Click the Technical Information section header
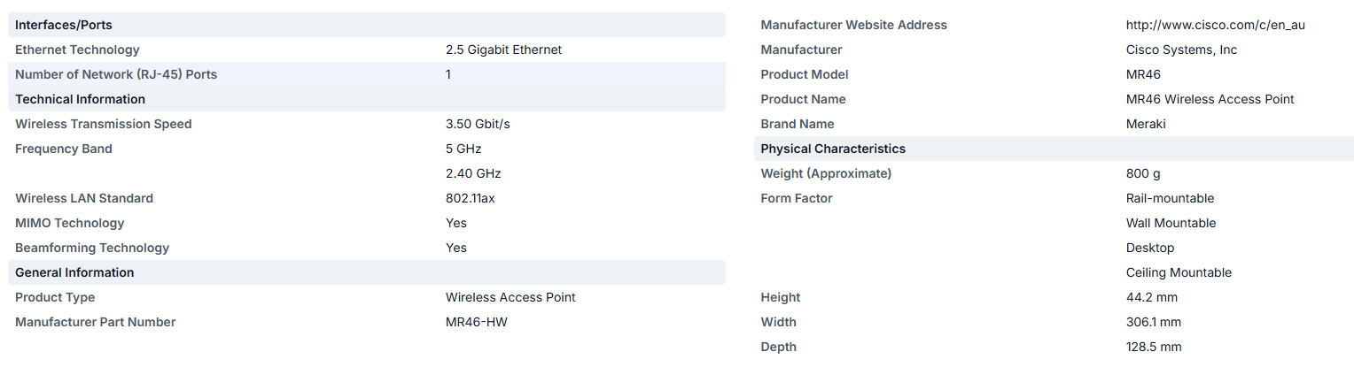 coord(80,99)
